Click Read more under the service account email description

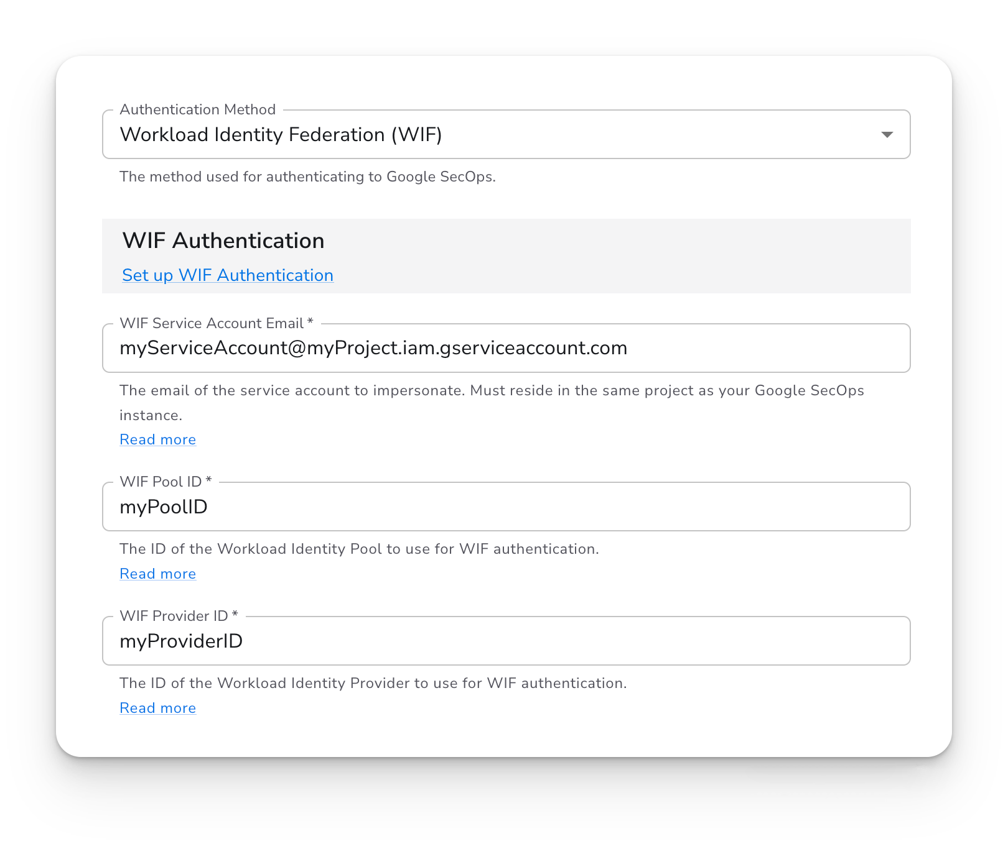pyautogui.click(x=157, y=440)
